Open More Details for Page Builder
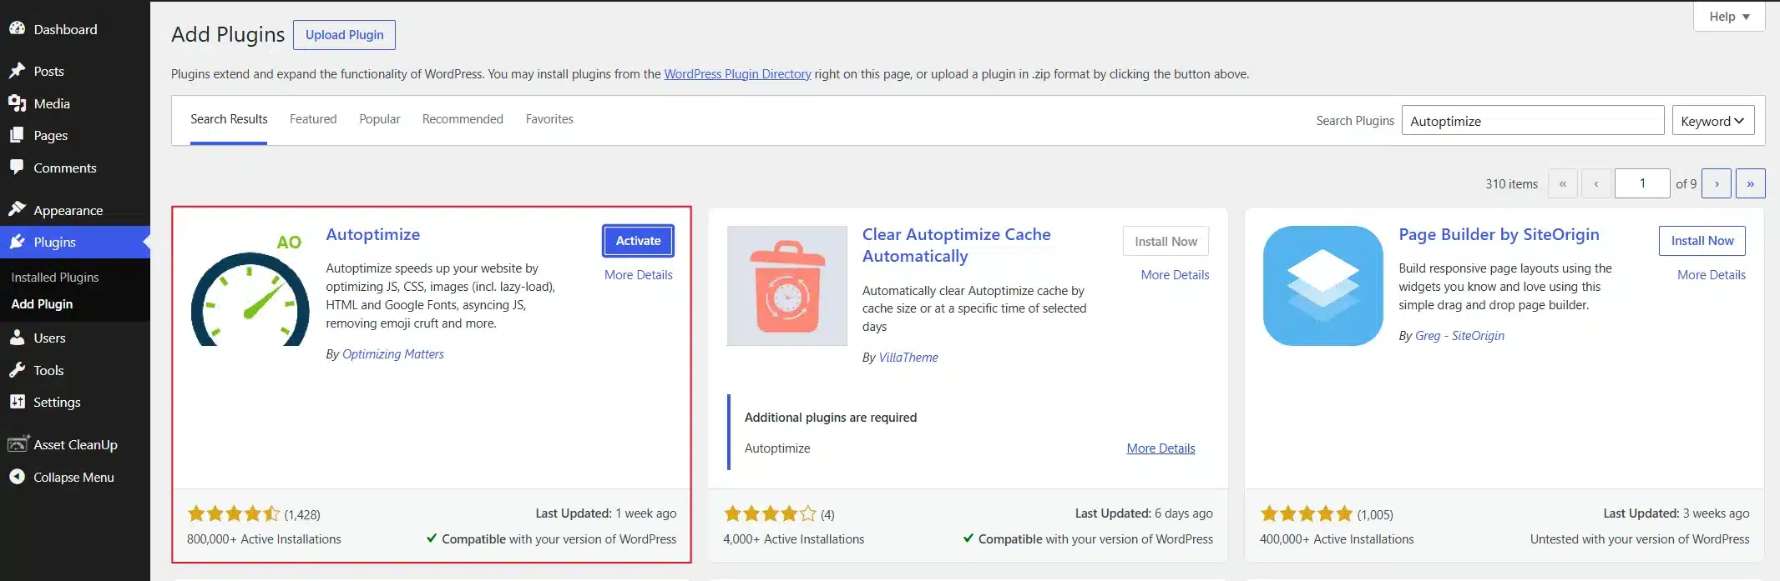Image resolution: width=1780 pixels, height=581 pixels. pos(1712,275)
